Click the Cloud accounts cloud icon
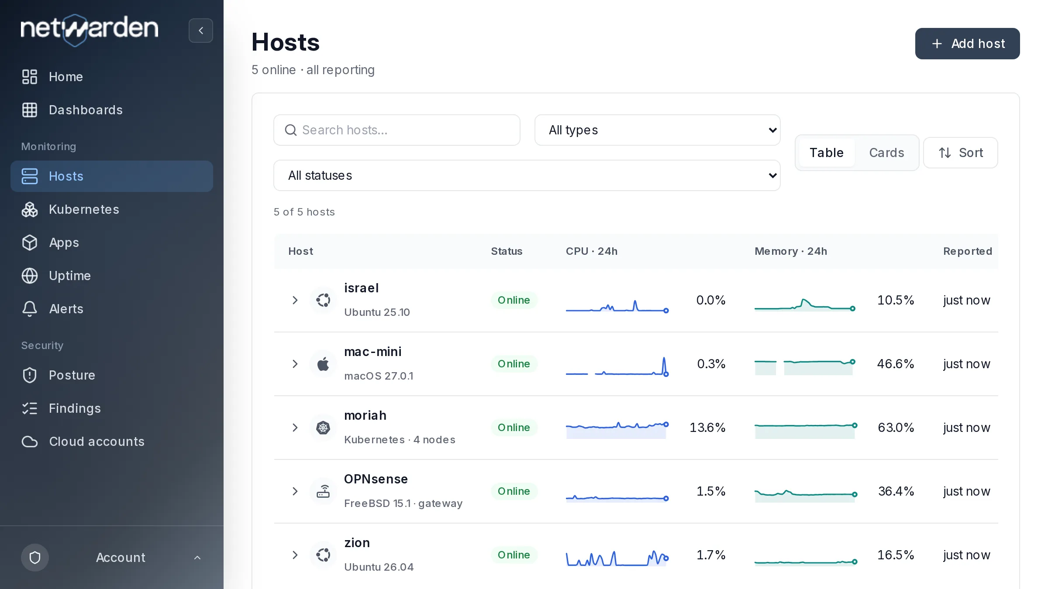 tap(30, 442)
